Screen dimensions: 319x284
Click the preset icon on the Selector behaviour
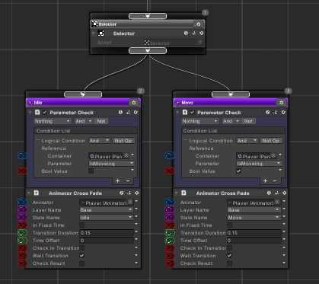pyautogui.click(x=193, y=34)
